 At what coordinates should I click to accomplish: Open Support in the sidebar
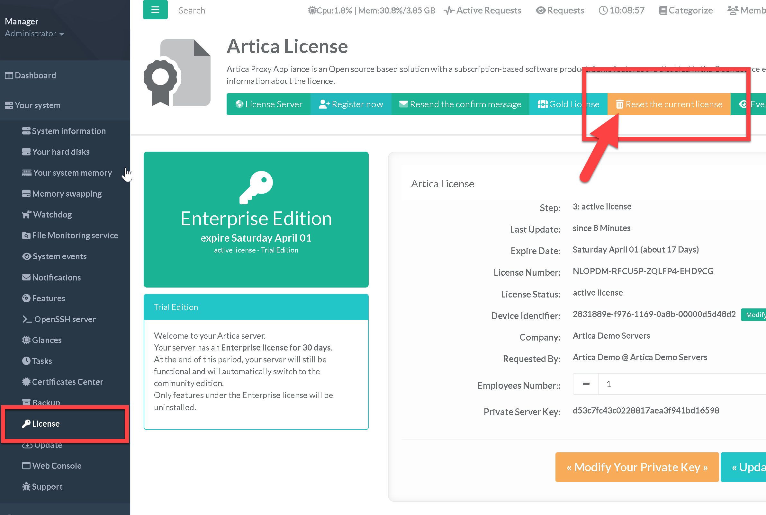coord(47,486)
